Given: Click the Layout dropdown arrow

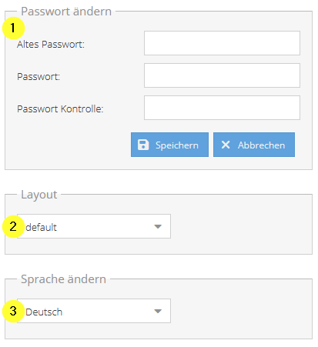Looking at the screenshot, I should pyautogui.click(x=158, y=226).
